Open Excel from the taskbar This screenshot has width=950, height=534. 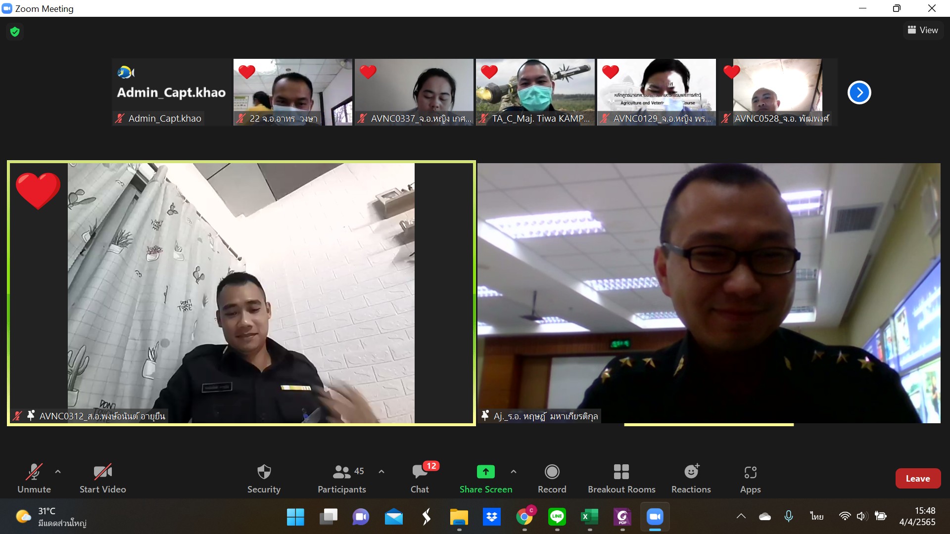(589, 517)
